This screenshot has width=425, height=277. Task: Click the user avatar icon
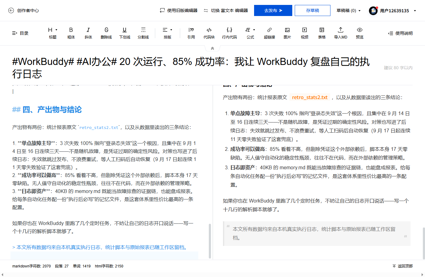pos(373,10)
